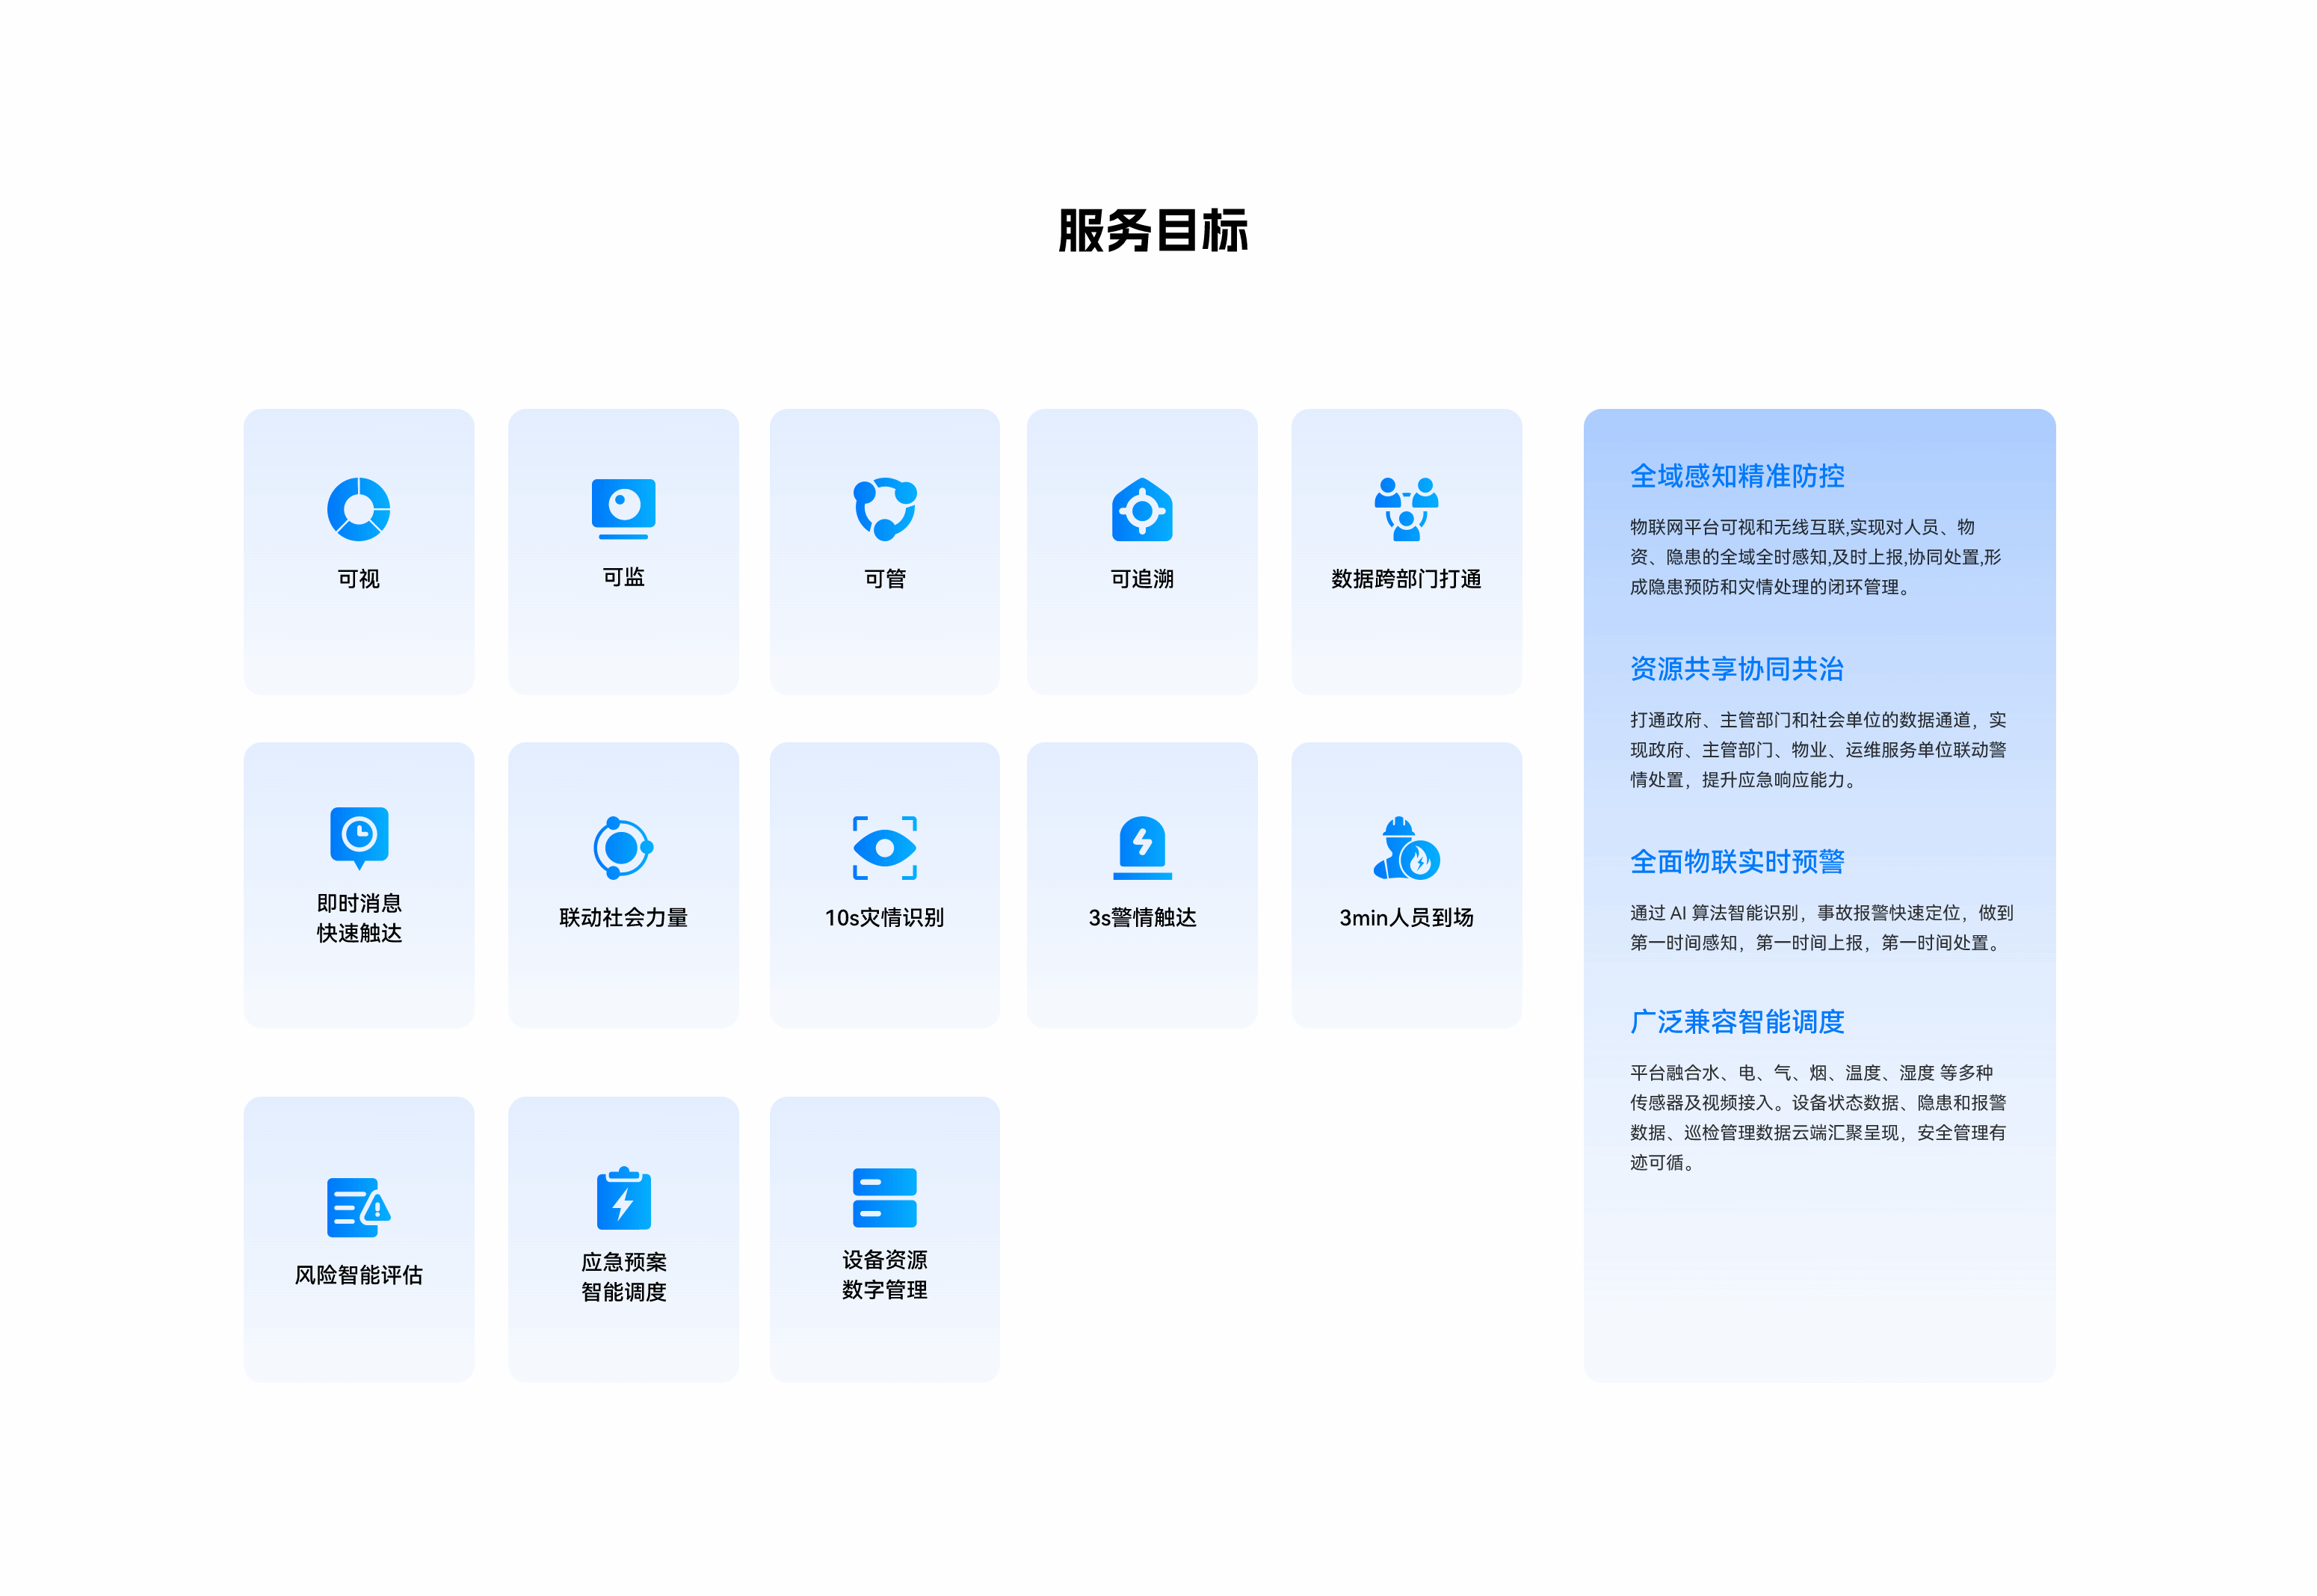
Task: Click the 广泛兼容智能调度 heading
Action: coord(1737,1022)
